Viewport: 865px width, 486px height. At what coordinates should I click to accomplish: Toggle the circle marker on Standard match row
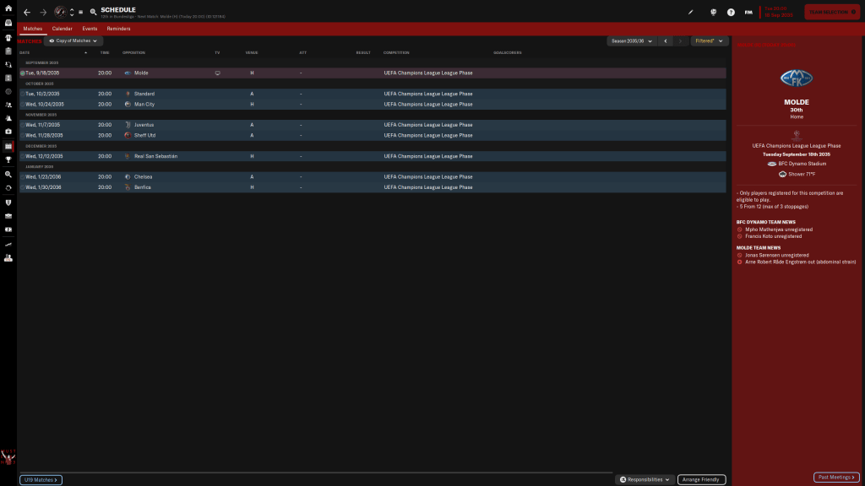22,94
